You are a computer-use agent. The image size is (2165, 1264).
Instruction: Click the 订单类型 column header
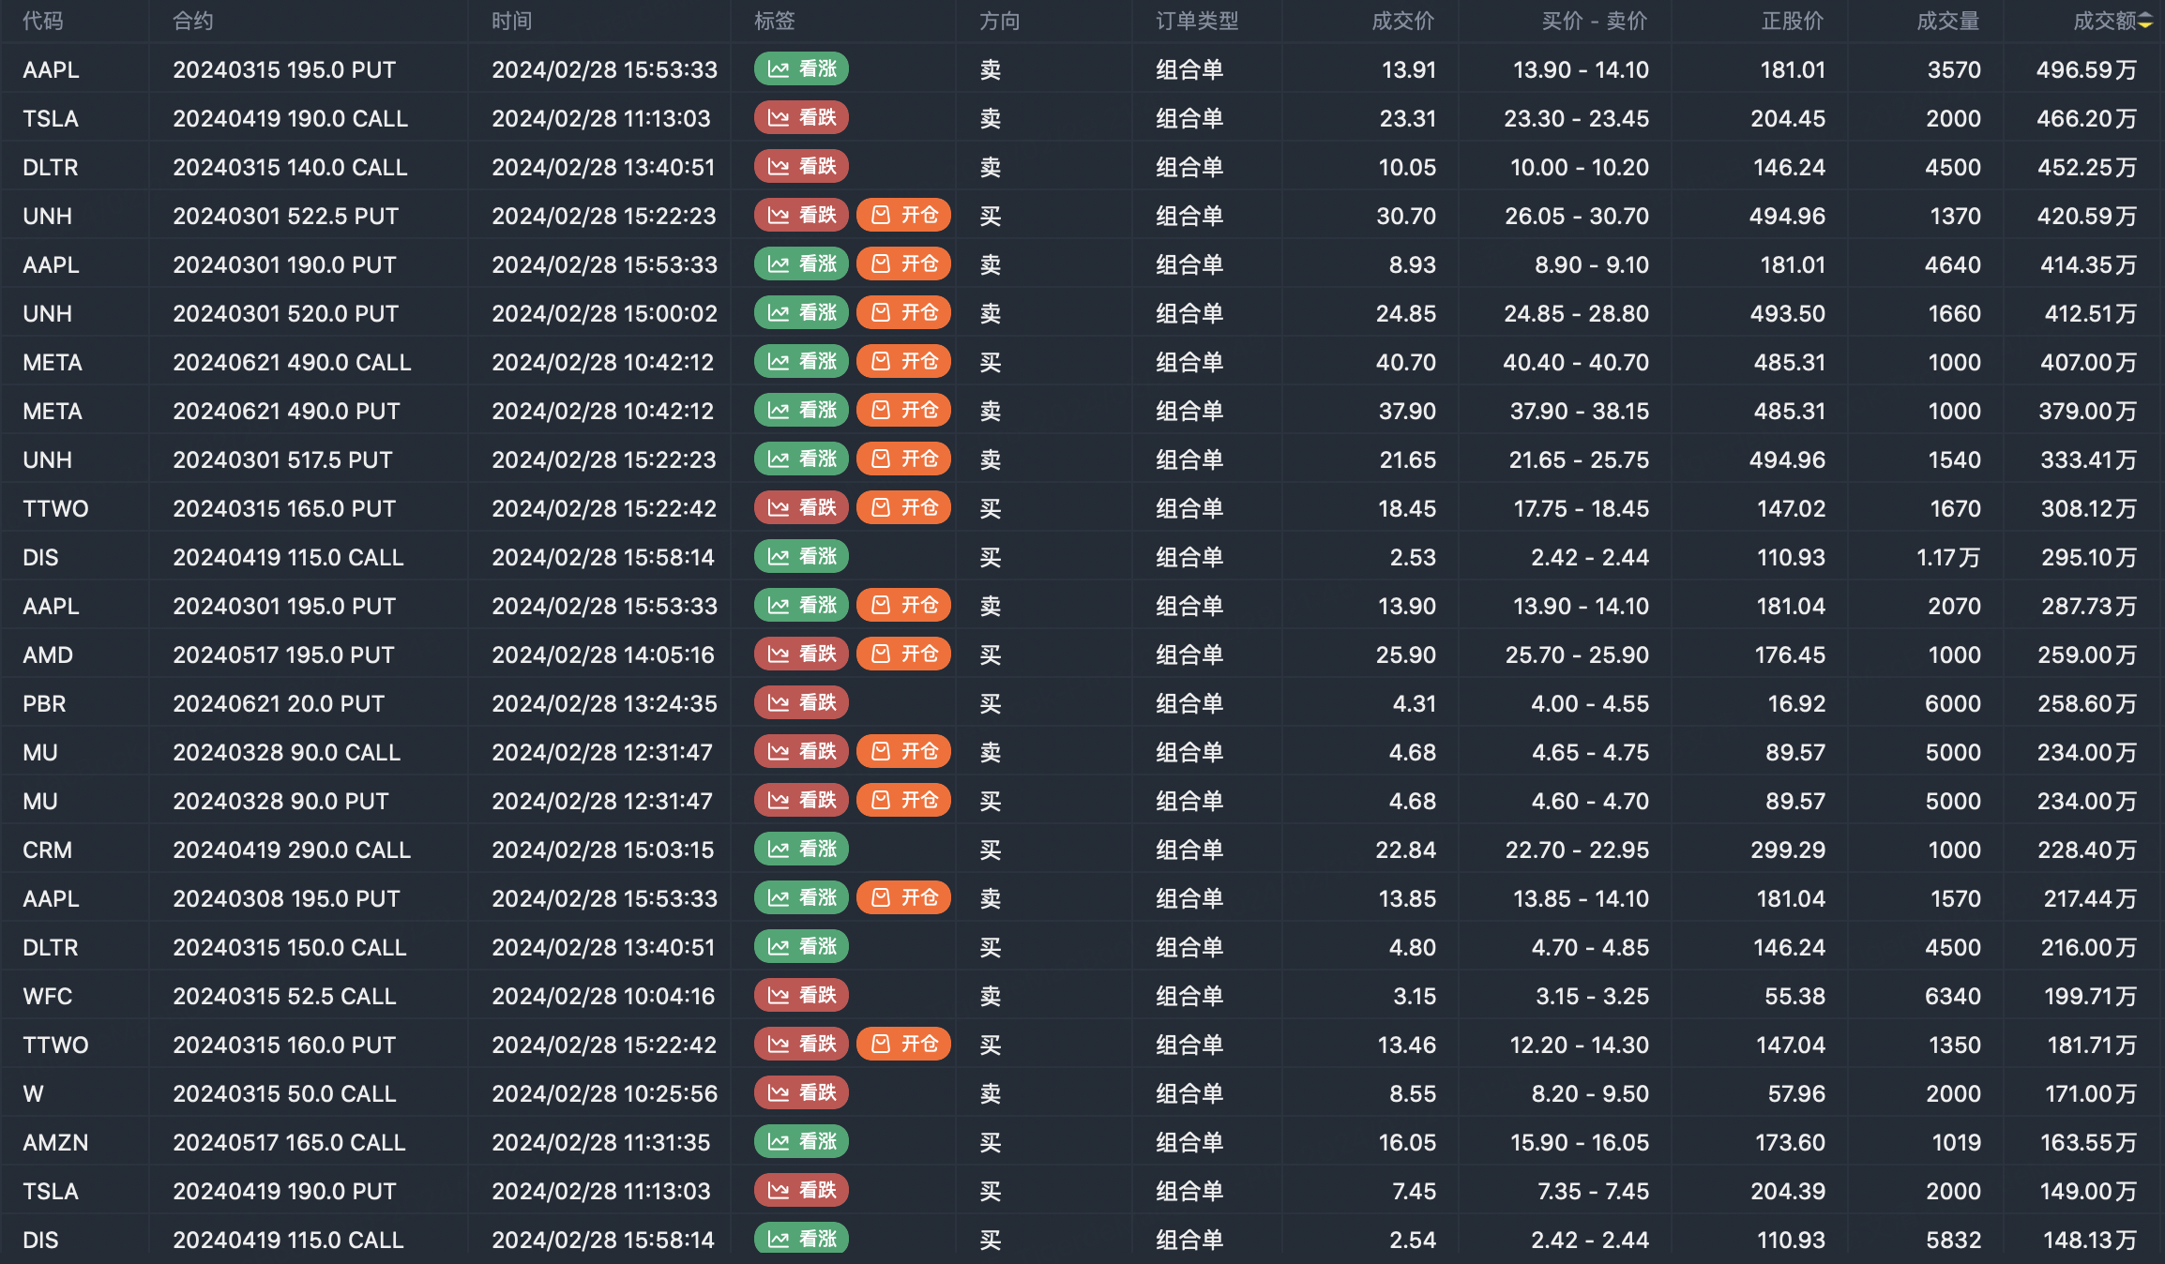click(1197, 22)
